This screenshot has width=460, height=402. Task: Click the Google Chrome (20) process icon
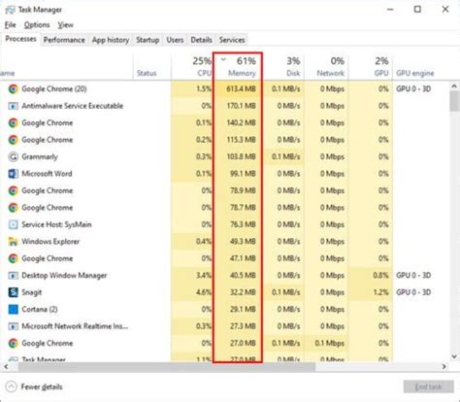(14, 89)
